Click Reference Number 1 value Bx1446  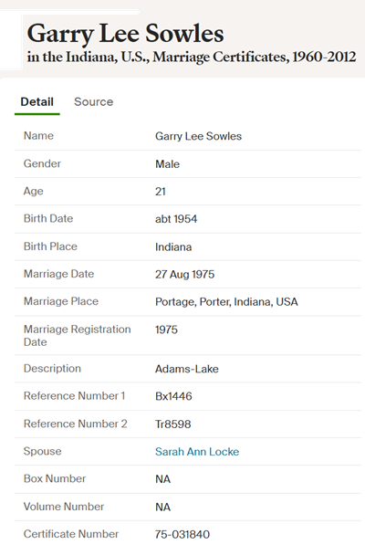pos(173,396)
